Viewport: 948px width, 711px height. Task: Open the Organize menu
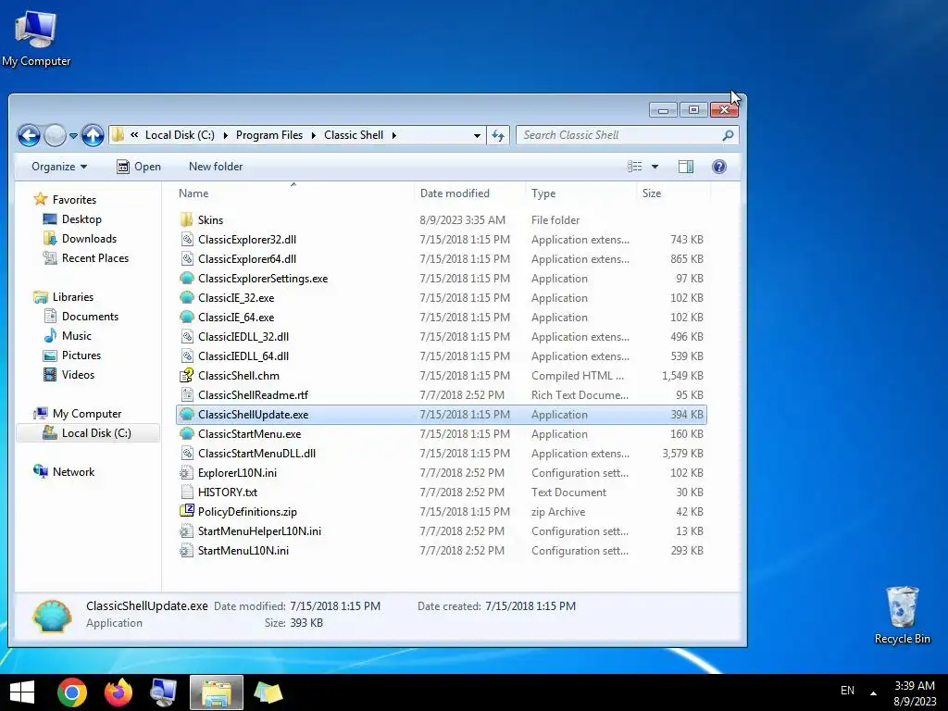point(59,167)
